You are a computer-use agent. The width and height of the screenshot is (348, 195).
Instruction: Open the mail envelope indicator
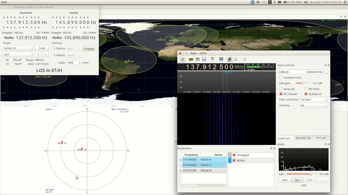[279, 2]
